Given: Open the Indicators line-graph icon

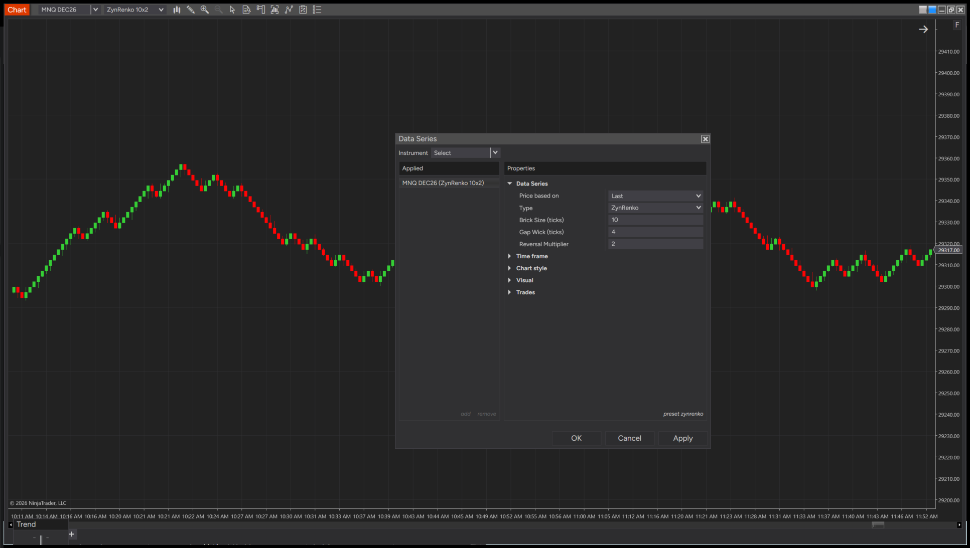Looking at the screenshot, I should [x=289, y=10].
